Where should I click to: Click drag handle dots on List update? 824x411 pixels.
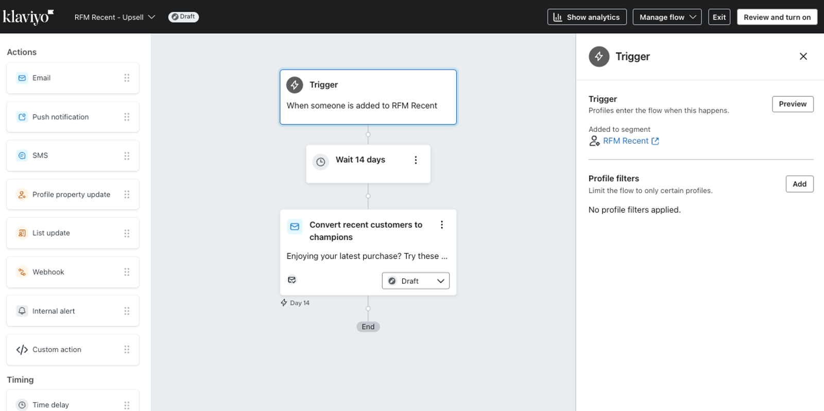pos(127,233)
